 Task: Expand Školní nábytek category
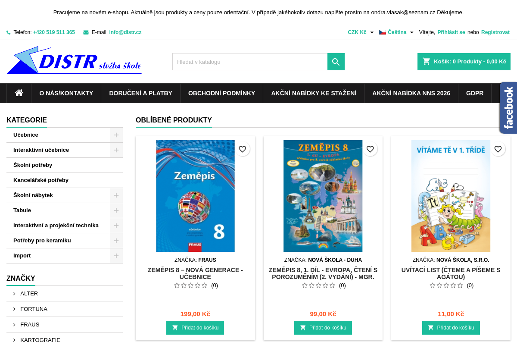pyautogui.click(x=116, y=195)
